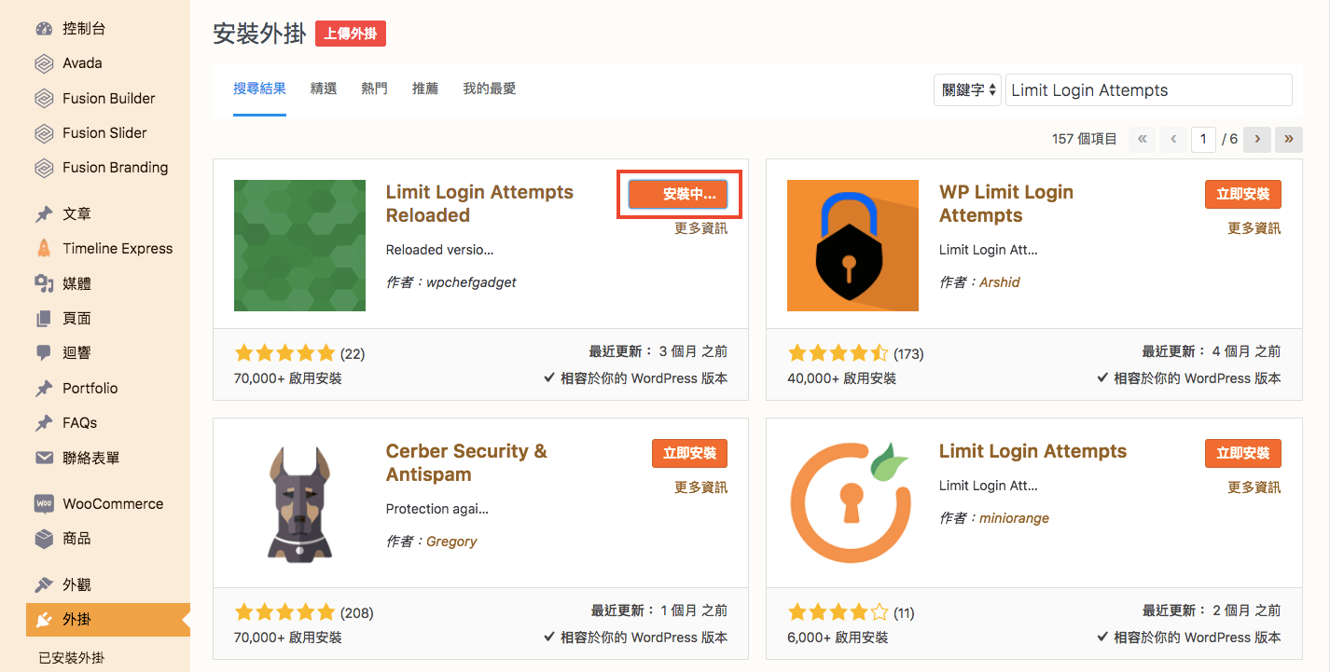This screenshot has width=1330, height=672.
Task: Click the 迴響 comments bubble icon
Action: pyautogui.click(x=44, y=353)
